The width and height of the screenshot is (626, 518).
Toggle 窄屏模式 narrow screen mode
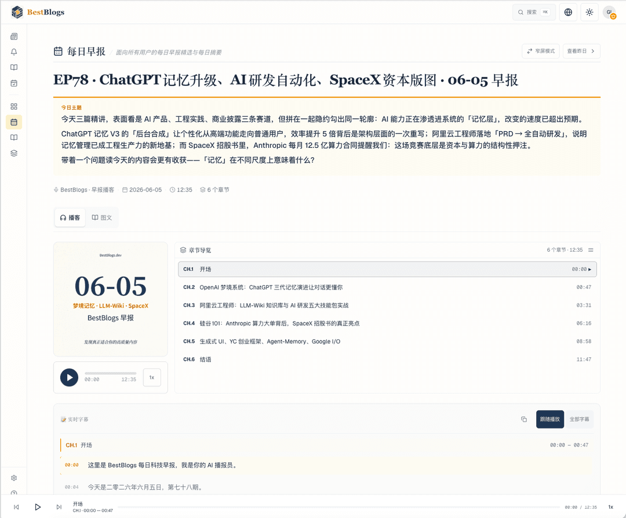tap(541, 51)
